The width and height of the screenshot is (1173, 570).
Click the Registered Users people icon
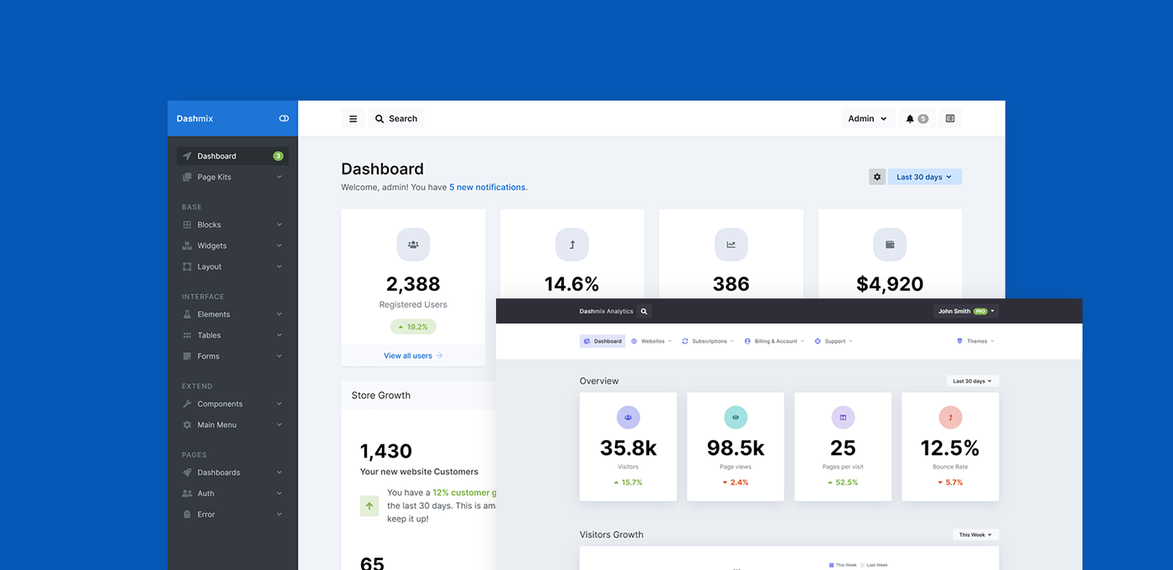click(x=413, y=245)
